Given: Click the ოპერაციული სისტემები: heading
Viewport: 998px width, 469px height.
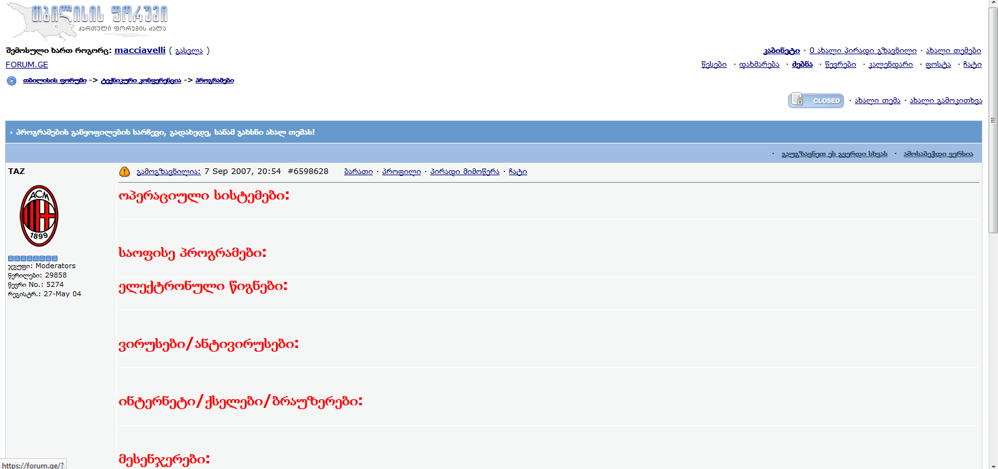Looking at the screenshot, I should [x=204, y=196].
